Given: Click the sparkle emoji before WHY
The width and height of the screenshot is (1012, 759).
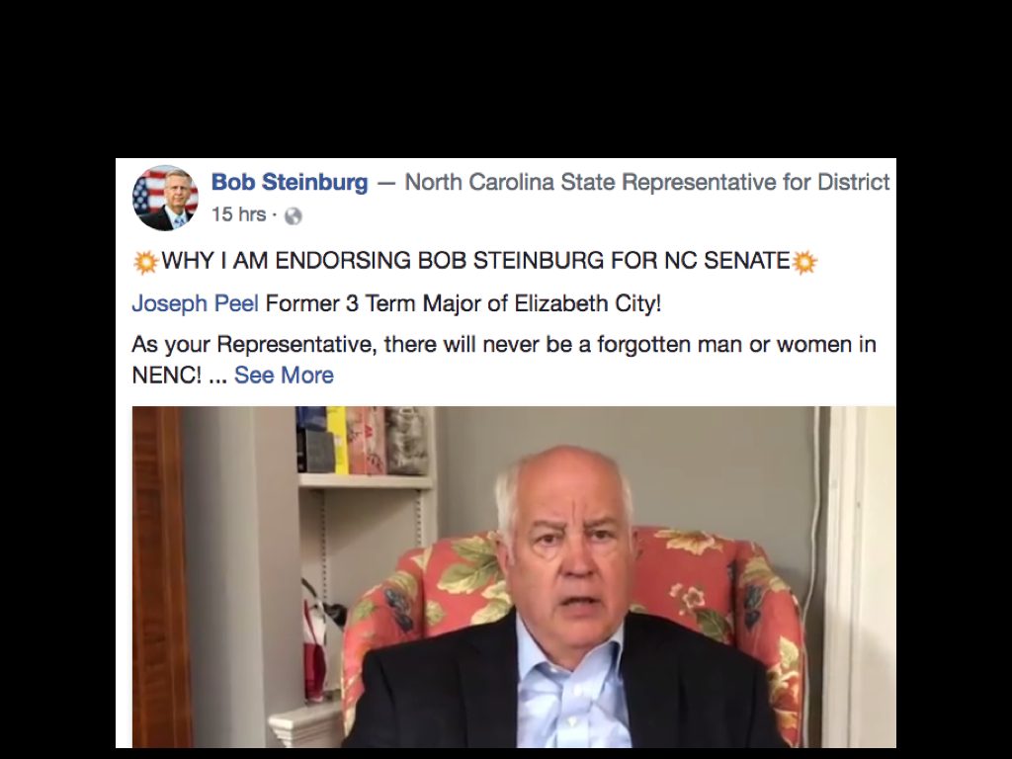Looking at the screenshot, I should pyautogui.click(x=146, y=261).
